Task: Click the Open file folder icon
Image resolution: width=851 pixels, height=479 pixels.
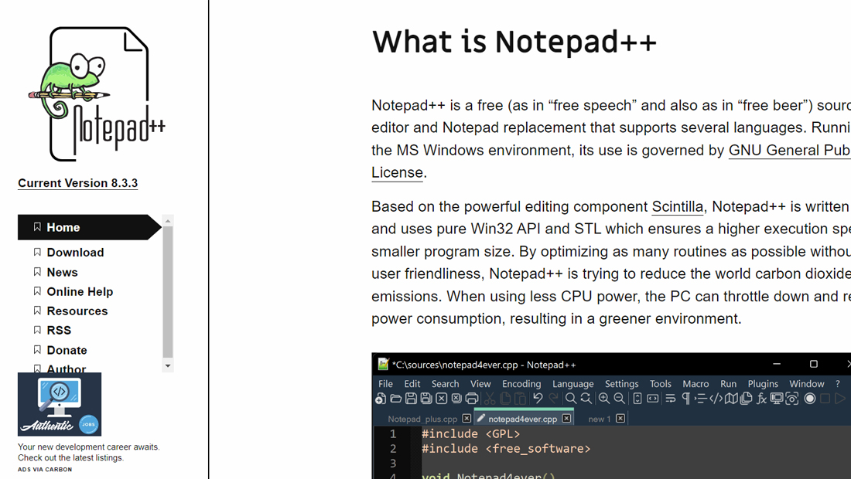Action: pos(395,399)
